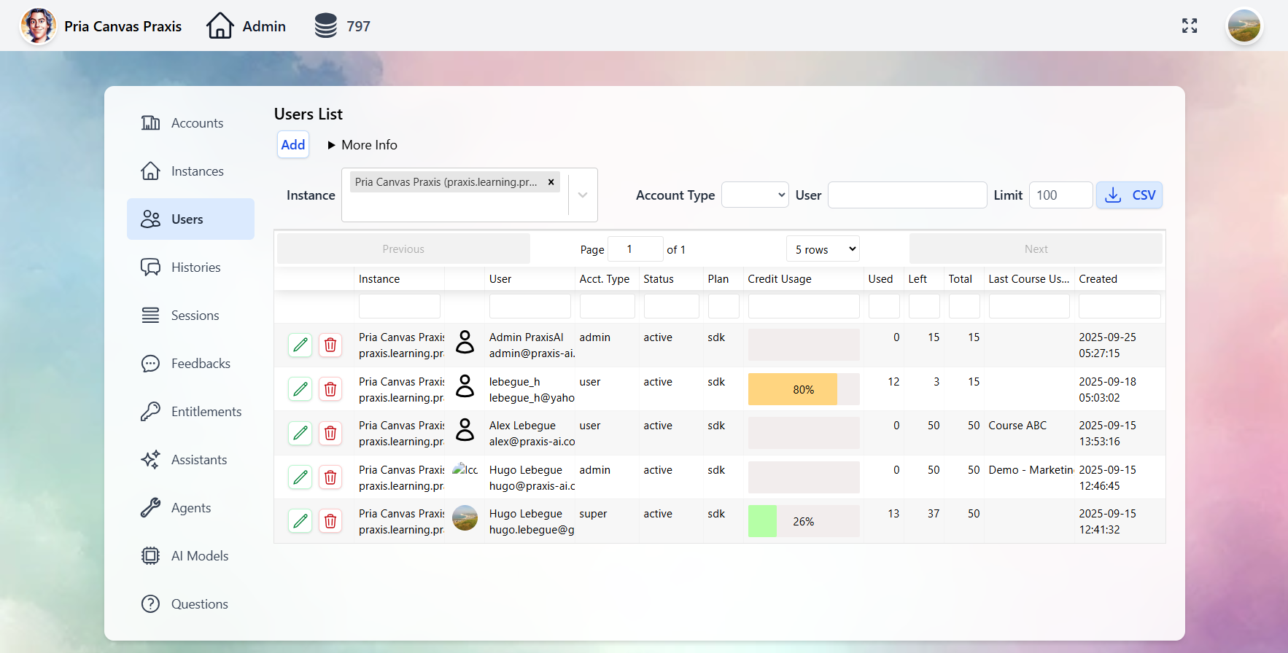Delete the hugo.lebegue@g super user row
Screen dimensions: 1288x653
pyautogui.click(x=330, y=521)
